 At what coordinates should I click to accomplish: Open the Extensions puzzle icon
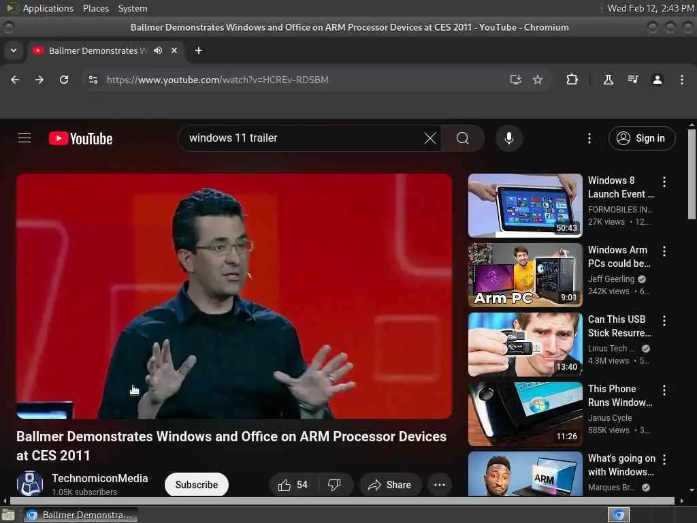click(572, 80)
